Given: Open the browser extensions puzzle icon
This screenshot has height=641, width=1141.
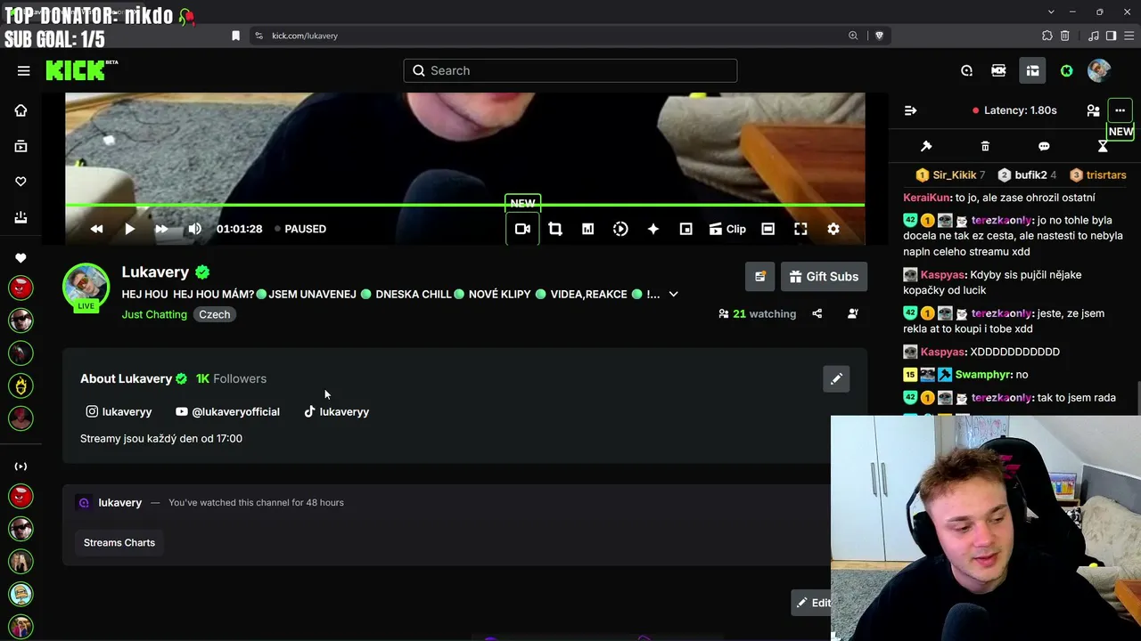Looking at the screenshot, I should (x=1047, y=36).
